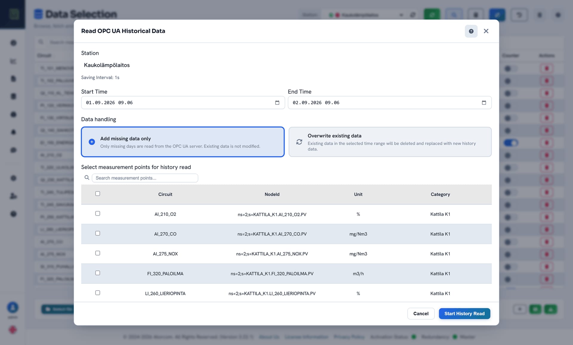Click the Start Time date field

coord(183,103)
